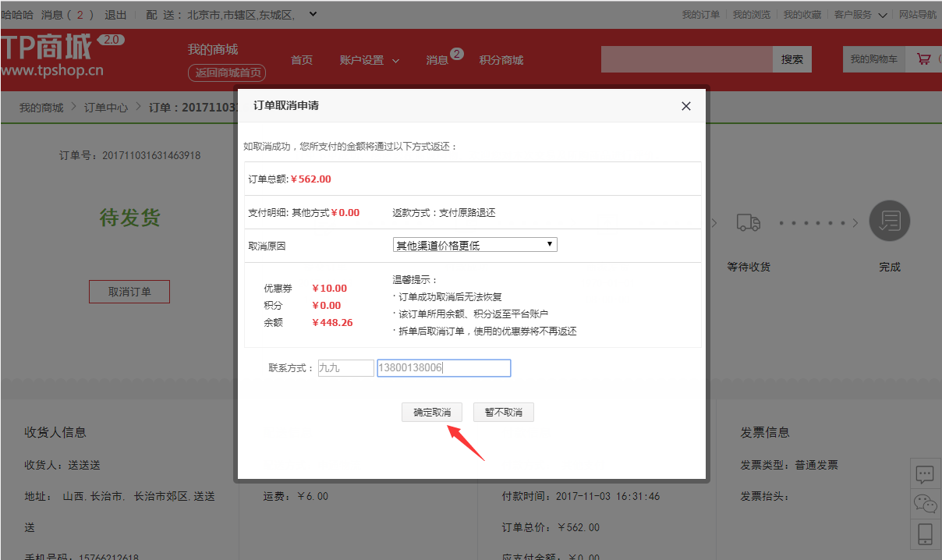Open the 消息 notifications with badge 2
Viewport: 942px width, 560px height.
[437, 59]
